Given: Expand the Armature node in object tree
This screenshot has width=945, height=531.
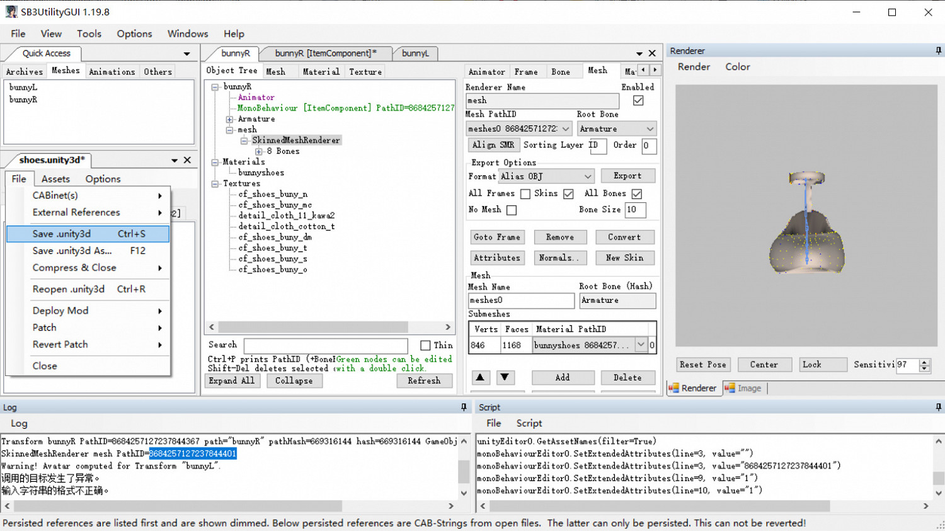Looking at the screenshot, I should [x=230, y=119].
